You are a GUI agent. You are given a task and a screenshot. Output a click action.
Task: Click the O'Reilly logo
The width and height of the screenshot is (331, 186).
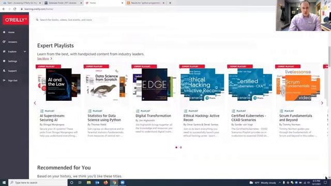click(x=16, y=20)
